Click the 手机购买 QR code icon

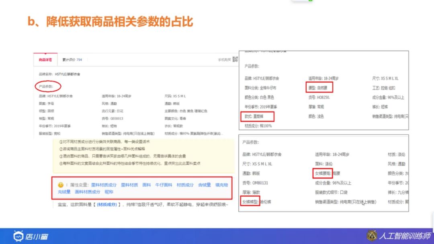(x=235, y=59)
